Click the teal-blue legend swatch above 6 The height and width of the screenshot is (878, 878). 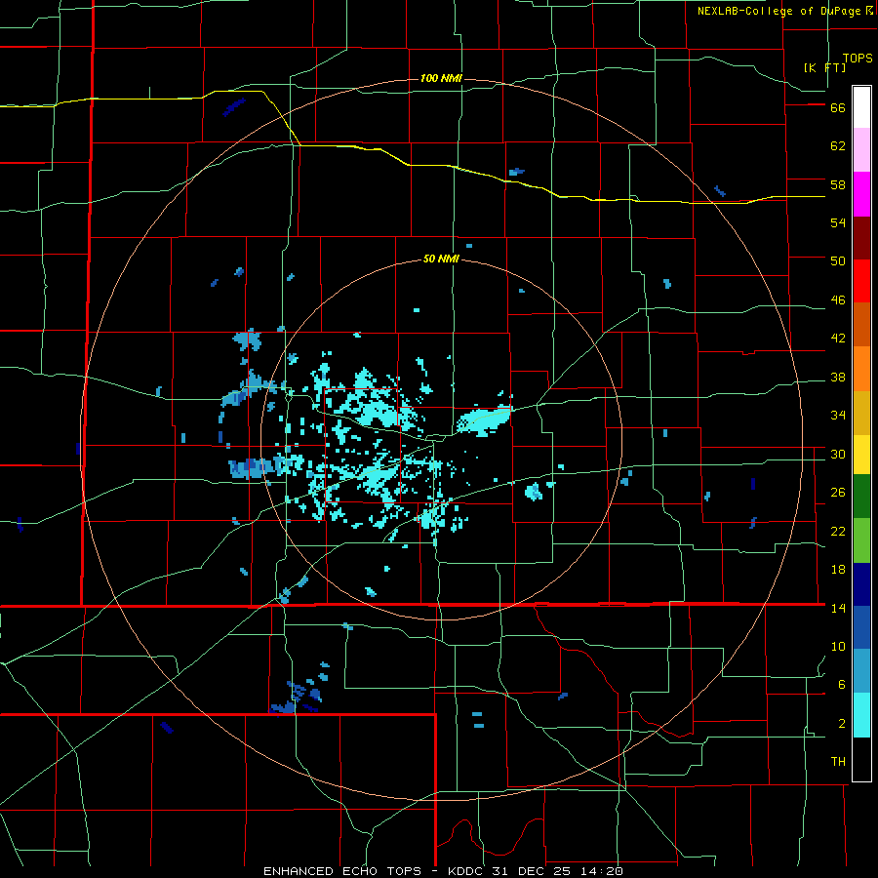pos(861,671)
